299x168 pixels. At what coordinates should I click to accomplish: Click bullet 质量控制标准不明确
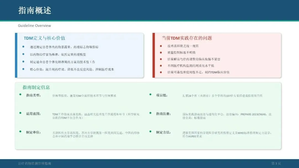click(x=181, y=53)
